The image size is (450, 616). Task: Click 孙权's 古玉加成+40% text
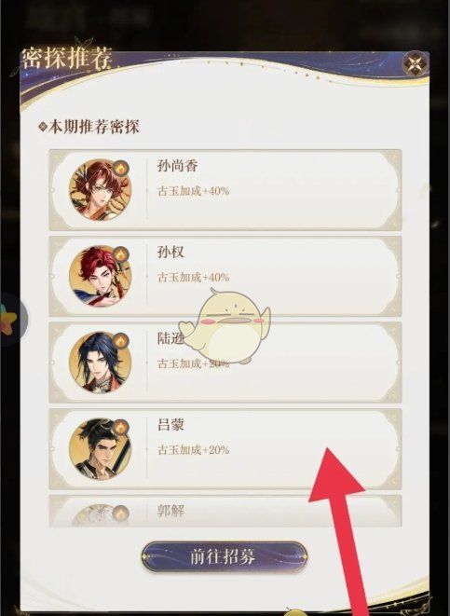pyautogui.click(x=193, y=278)
